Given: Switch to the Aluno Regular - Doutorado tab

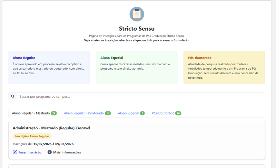Looking at the screenshot, I should pos(84,113).
